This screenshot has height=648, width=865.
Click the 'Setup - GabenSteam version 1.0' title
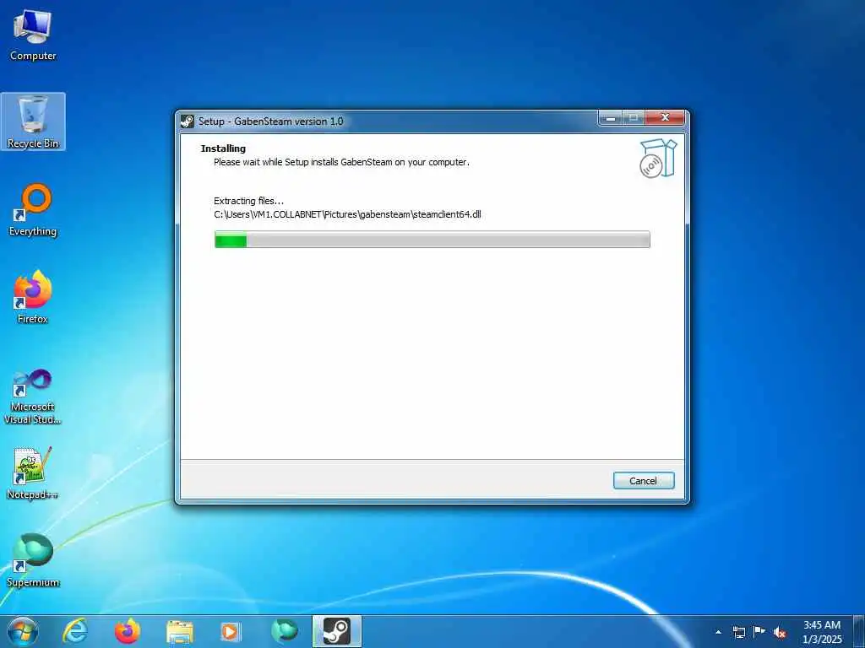click(271, 121)
